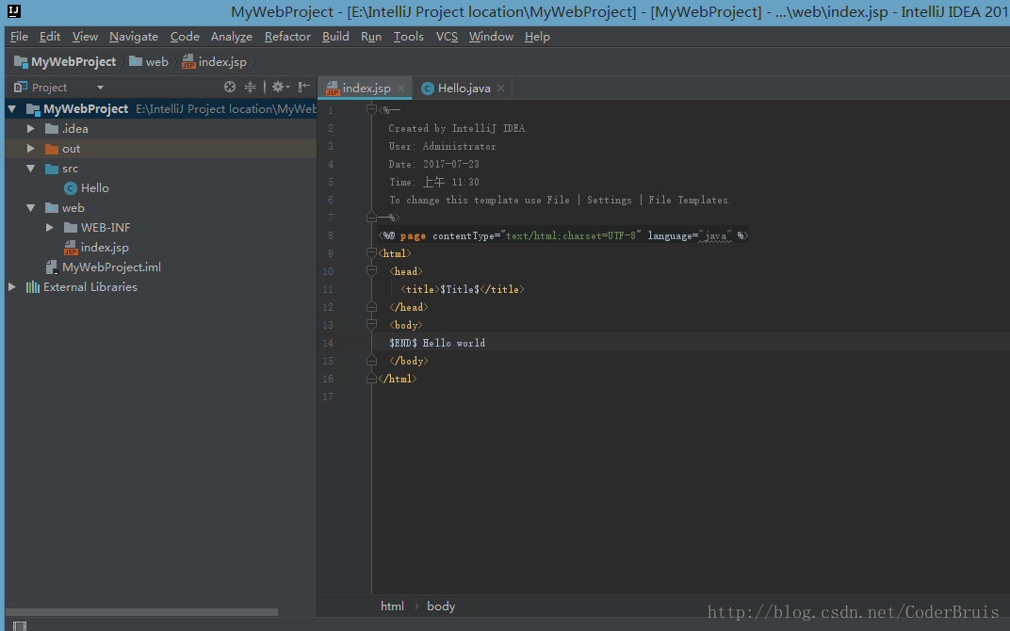Collapse the src folder

click(30, 169)
